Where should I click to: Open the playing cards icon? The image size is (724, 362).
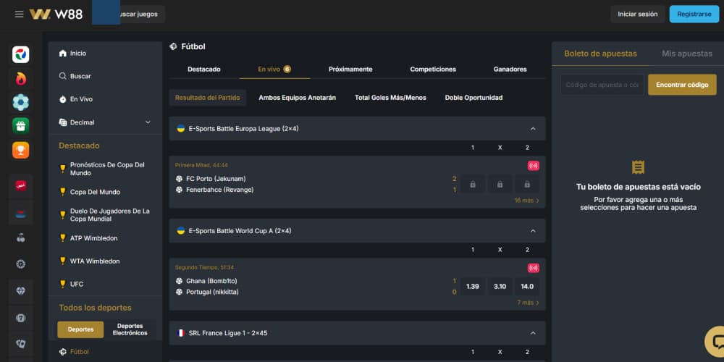[x=21, y=344]
